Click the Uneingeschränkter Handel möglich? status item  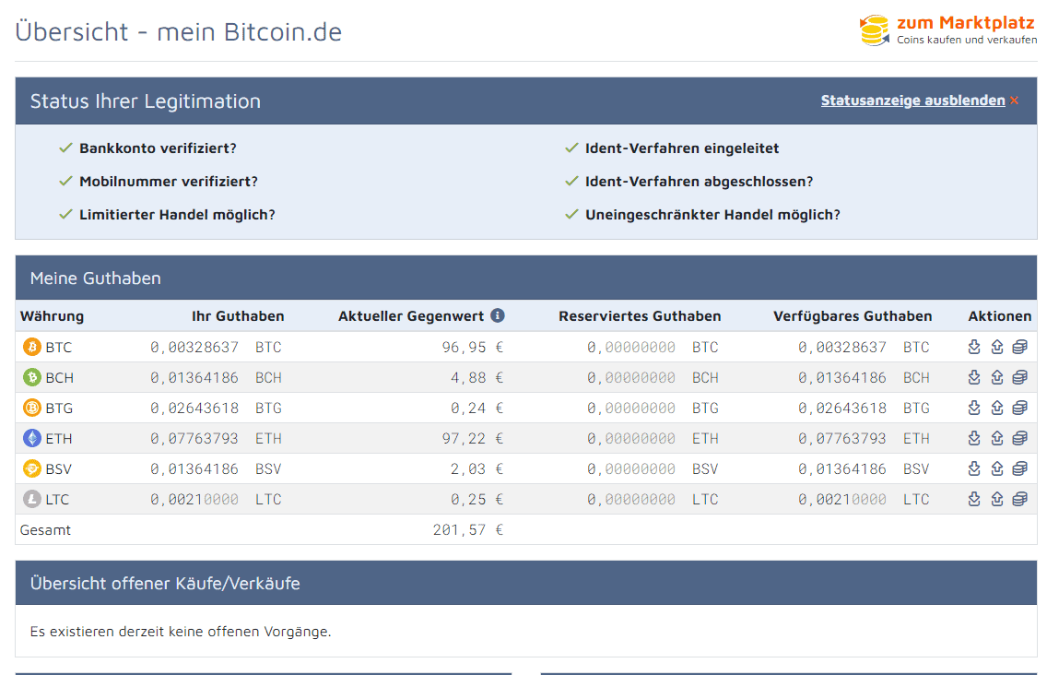(712, 215)
